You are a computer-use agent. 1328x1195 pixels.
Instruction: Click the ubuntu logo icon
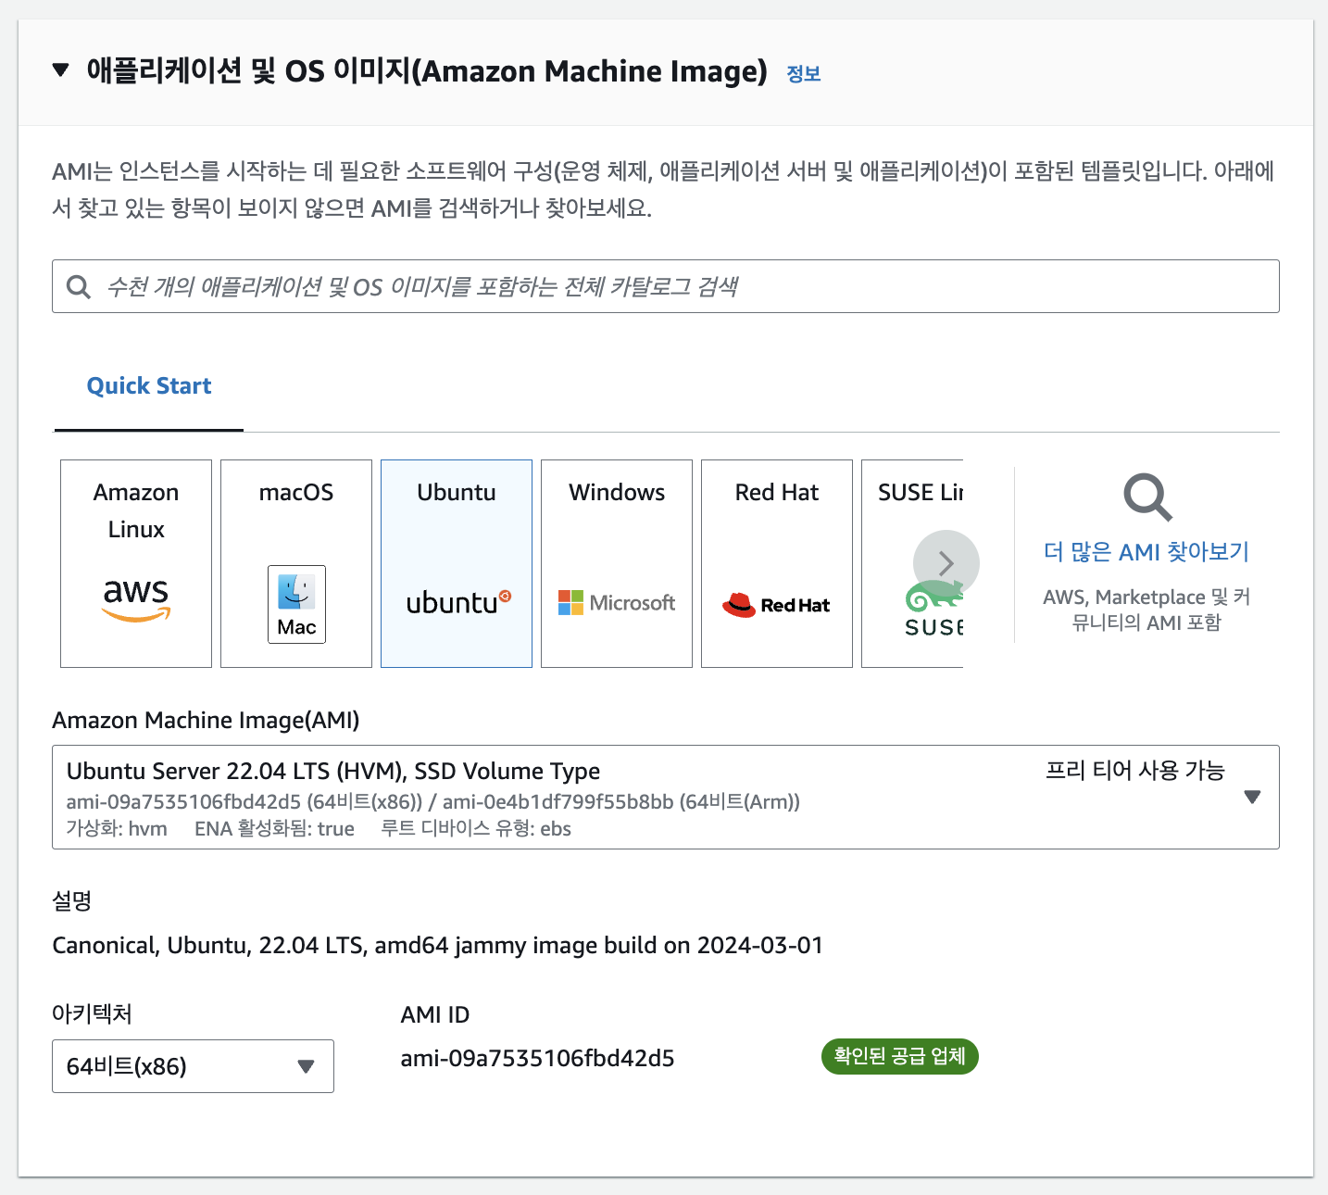458,602
